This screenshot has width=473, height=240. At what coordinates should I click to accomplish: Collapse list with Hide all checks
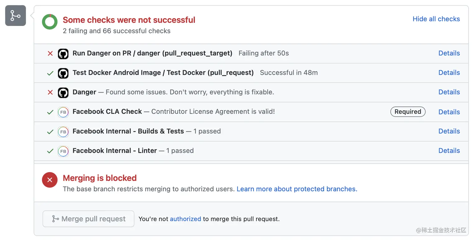click(436, 19)
